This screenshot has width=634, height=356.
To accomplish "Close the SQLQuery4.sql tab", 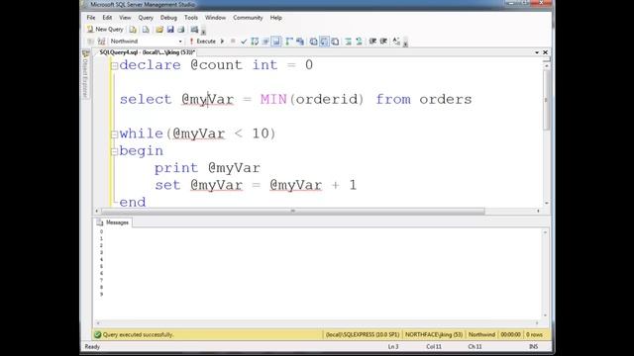I will click(x=545, y=52).
